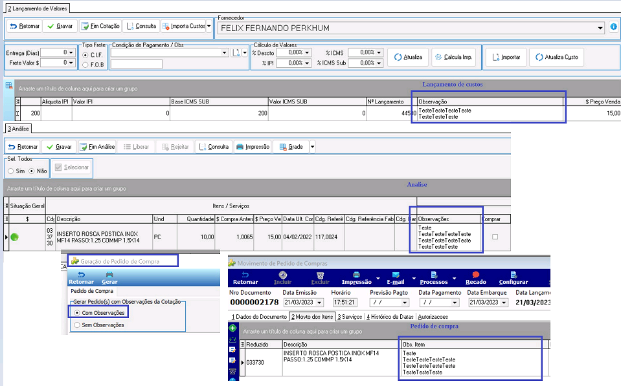Click the Atualiza Custo button
The height and width of the screenshot is (386, 621).
pyautogui.click(x=556, y=58)
